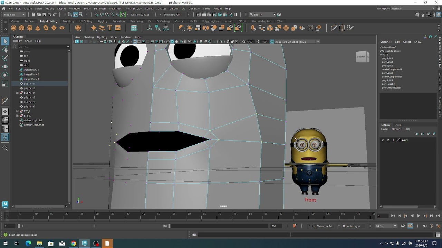Click the time range slider bar
The height and width of the screenshot is (248, 442).
tap(94, 226)
